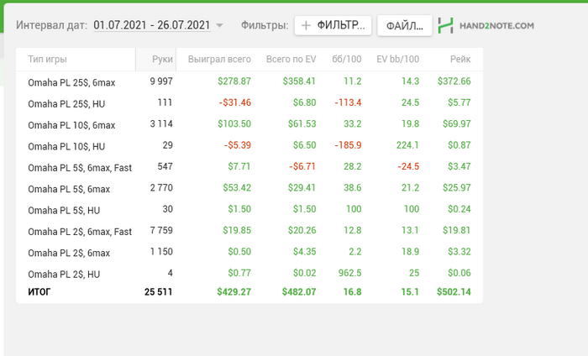This screenshot has height=356, width=588.
Task: Select row Omaha PL 5$, 6max
Action: [249, 188]
